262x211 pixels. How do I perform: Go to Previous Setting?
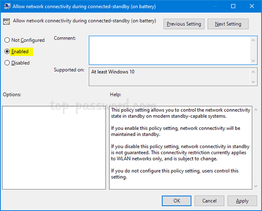coord(184,24)
